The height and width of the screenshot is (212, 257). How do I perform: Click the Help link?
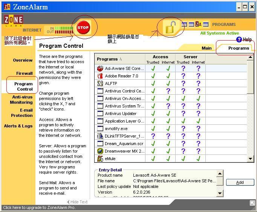247,39
